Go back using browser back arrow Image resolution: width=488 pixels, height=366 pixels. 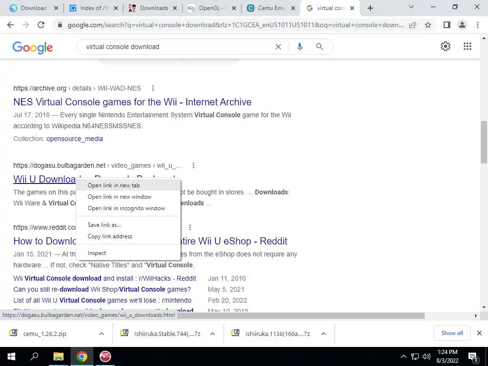[10, 25]
